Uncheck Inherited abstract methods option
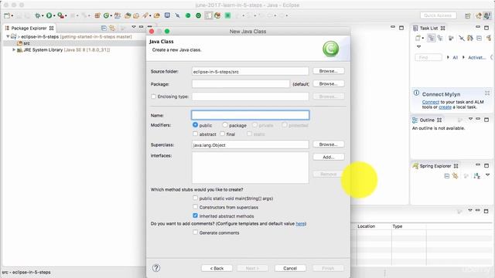This screenshot has height=278, width=495. 195,215
